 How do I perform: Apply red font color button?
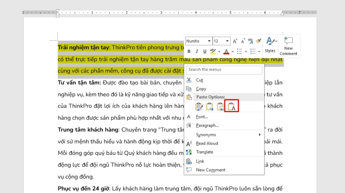(x=226, y=51)
